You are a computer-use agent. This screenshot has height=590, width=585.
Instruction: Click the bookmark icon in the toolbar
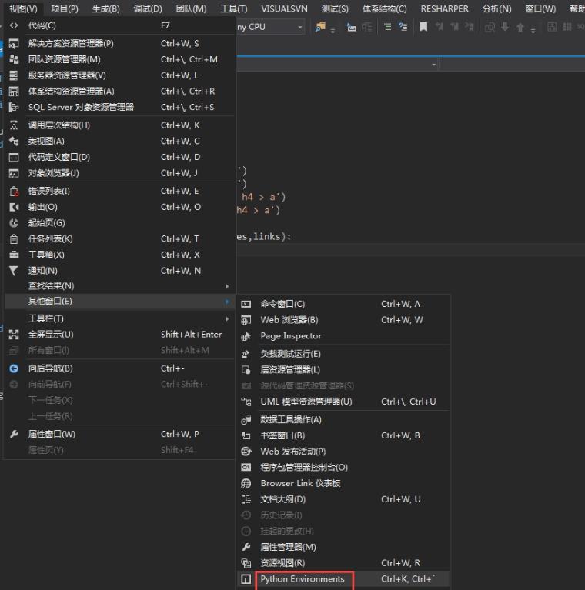423,27
